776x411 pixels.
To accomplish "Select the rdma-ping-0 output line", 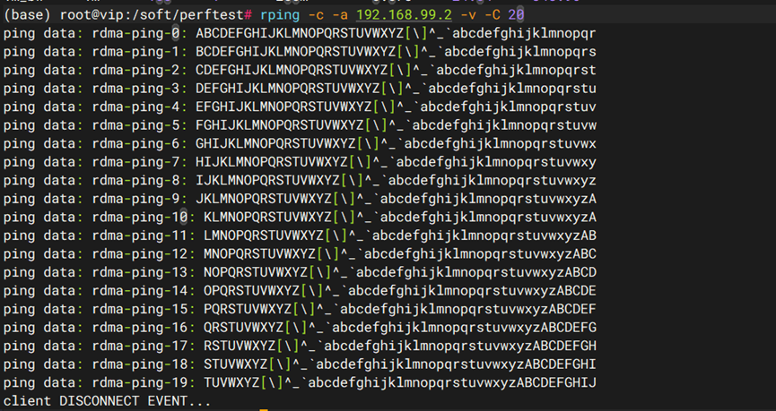I will 299,33.
